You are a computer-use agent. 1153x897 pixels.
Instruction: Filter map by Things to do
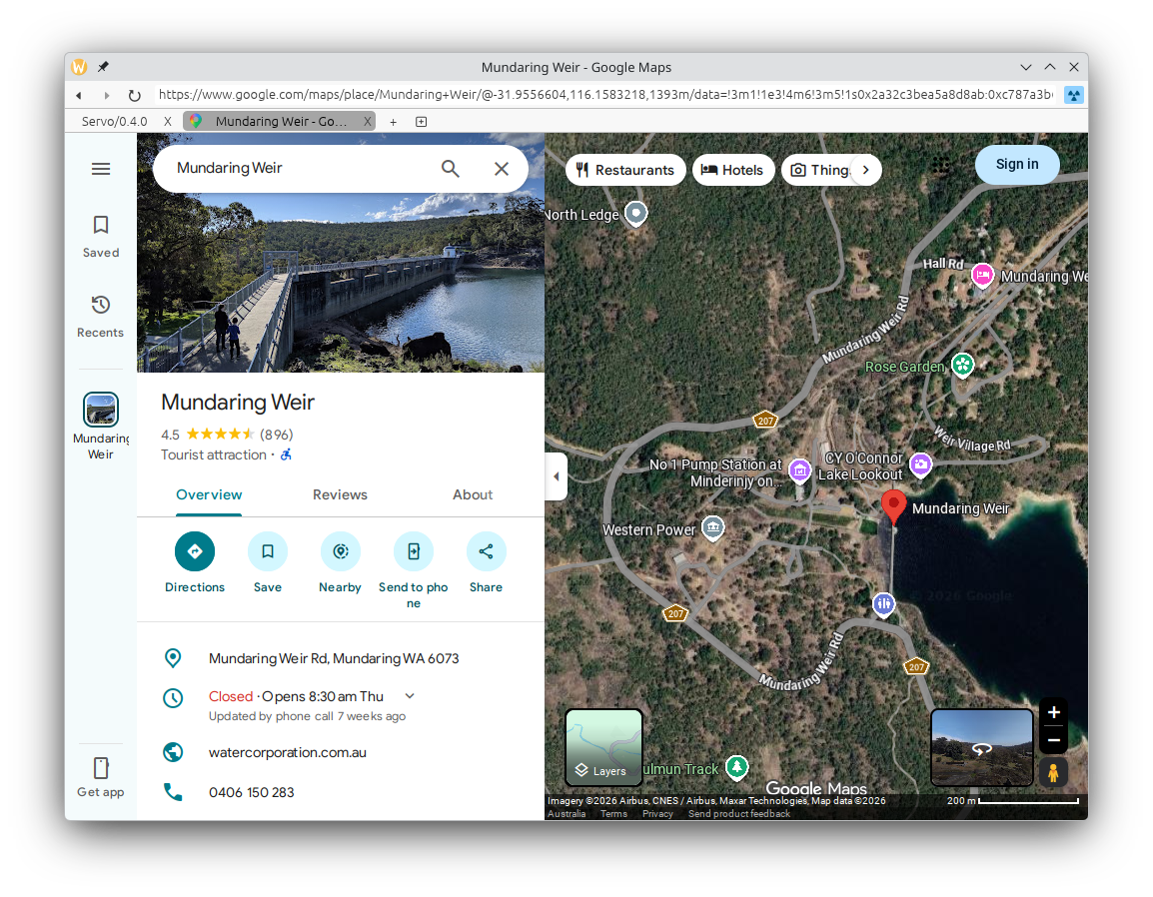[x=818, y=170]
